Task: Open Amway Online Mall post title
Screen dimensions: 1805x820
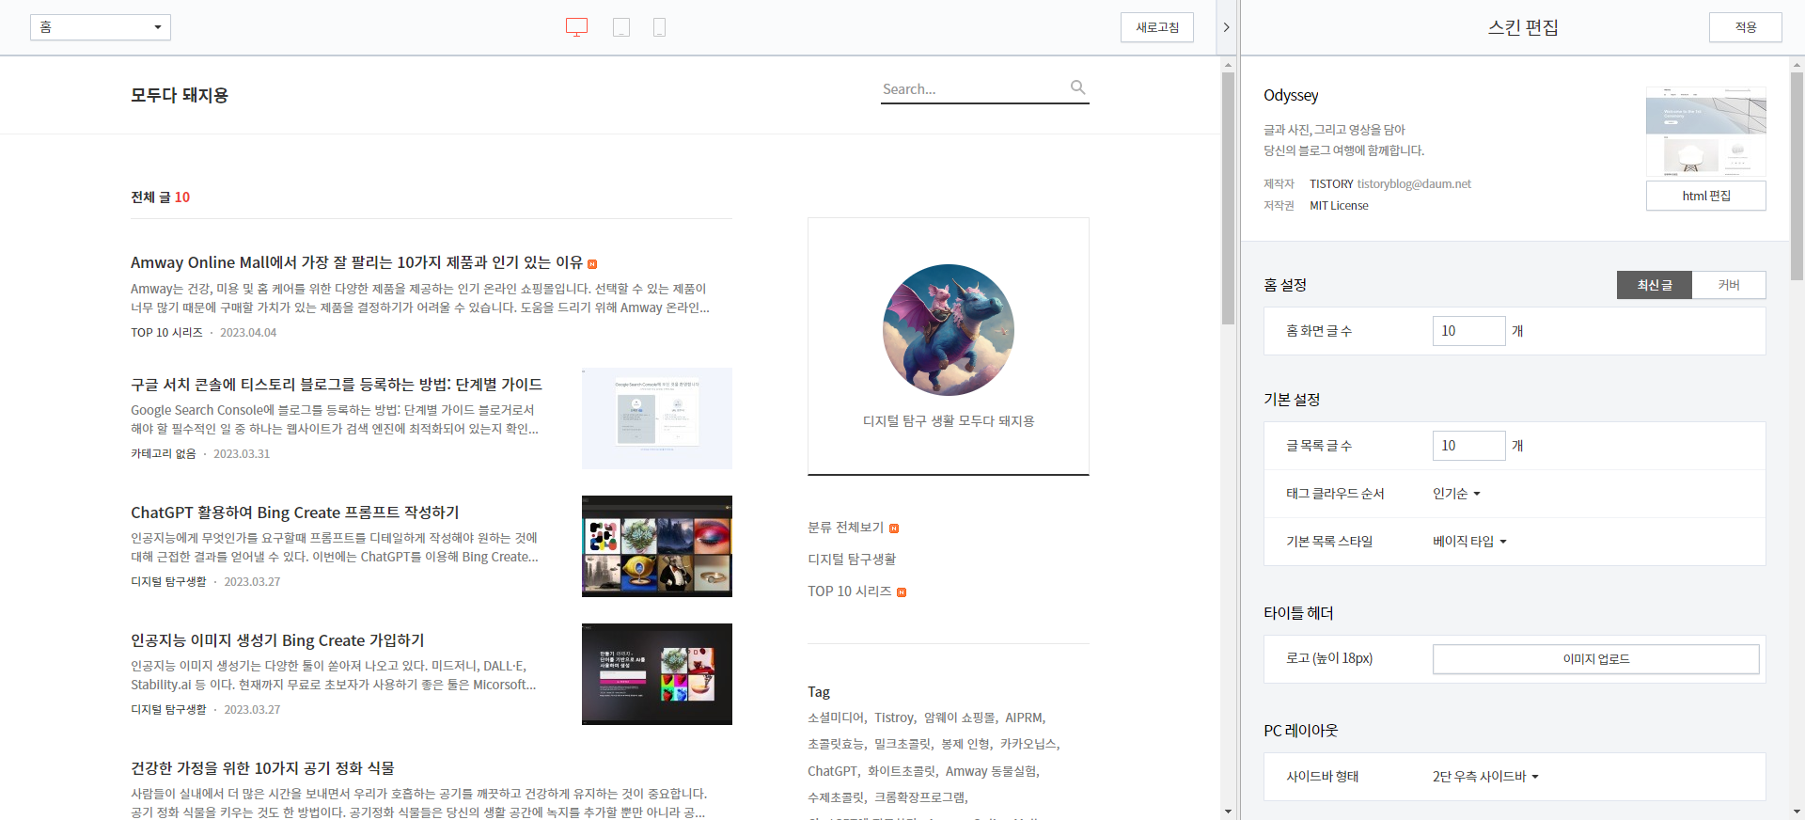Action: point(356,262)
